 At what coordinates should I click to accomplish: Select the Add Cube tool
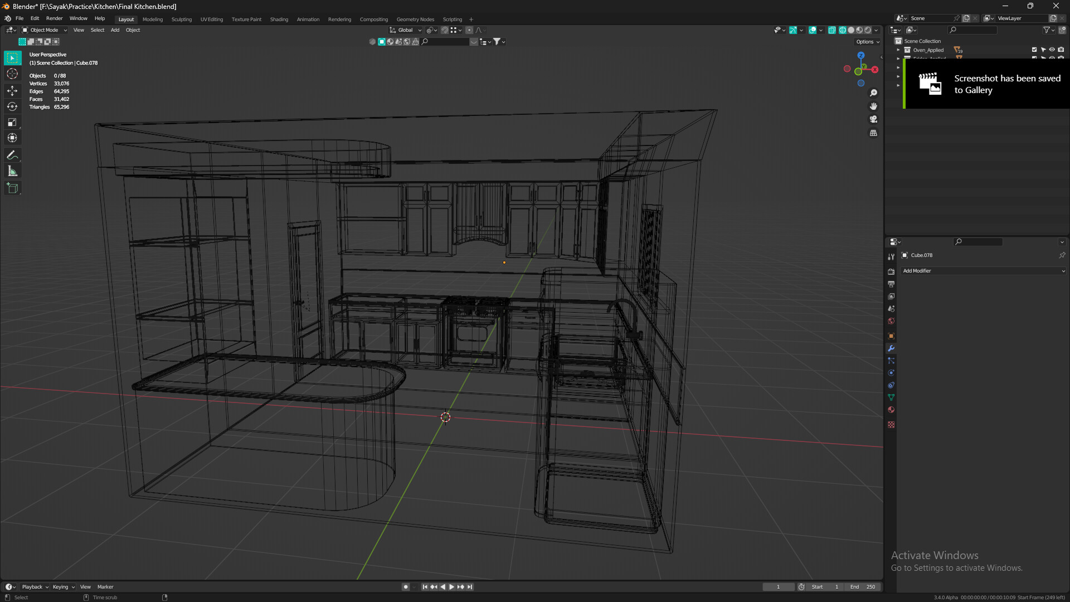point(12,188)
